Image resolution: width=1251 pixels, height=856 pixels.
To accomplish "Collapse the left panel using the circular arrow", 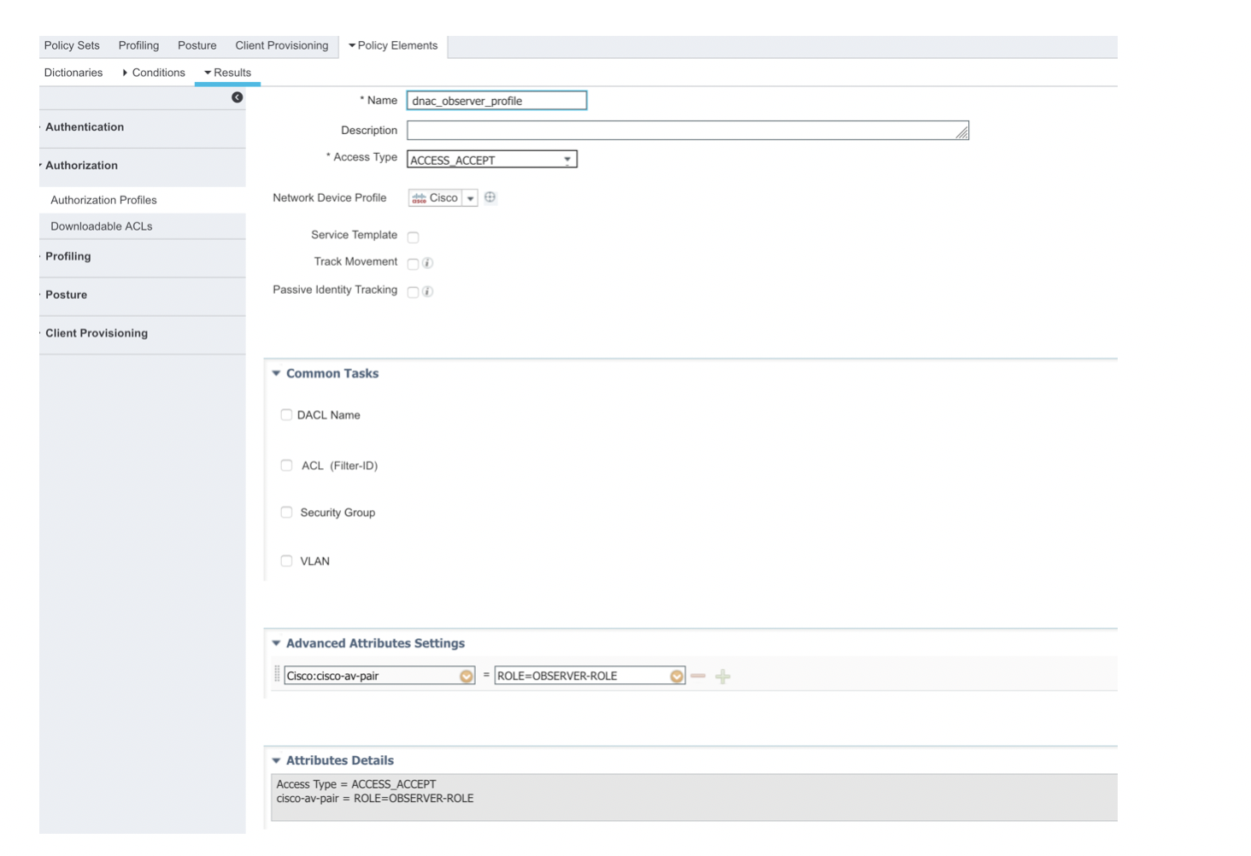I will [x=237, y=97].
